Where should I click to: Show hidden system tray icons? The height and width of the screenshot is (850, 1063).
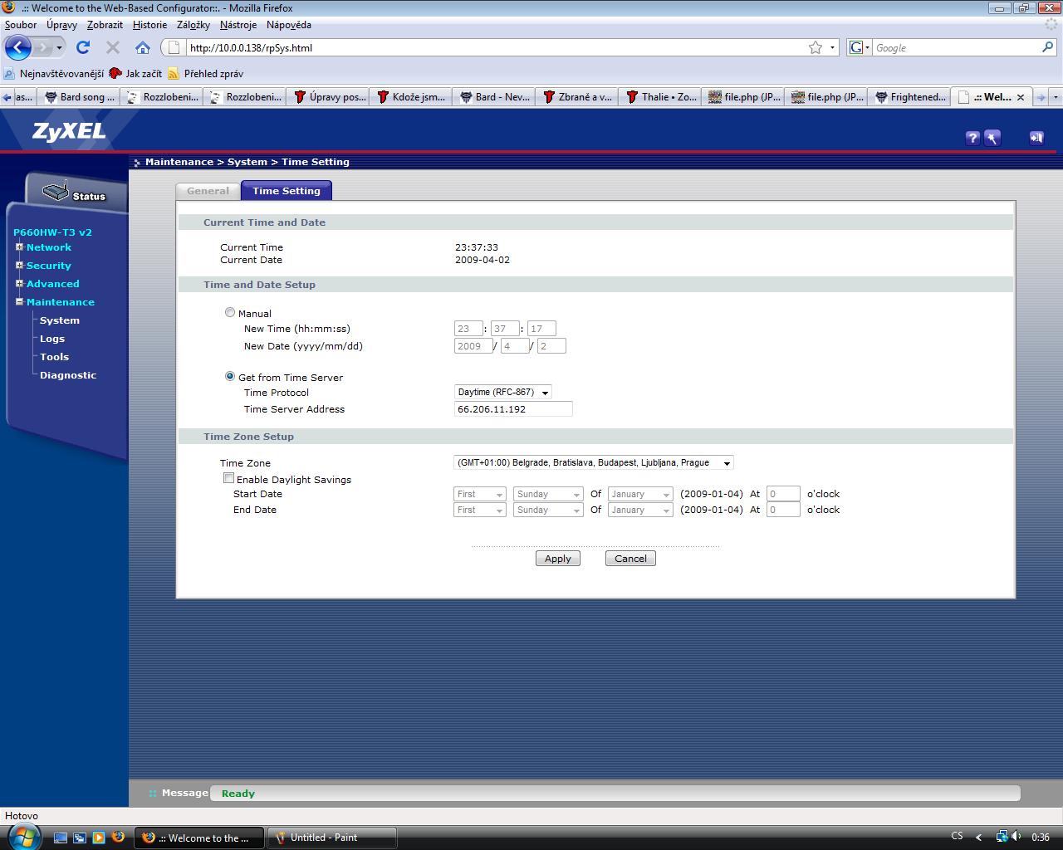click(978, 838)
